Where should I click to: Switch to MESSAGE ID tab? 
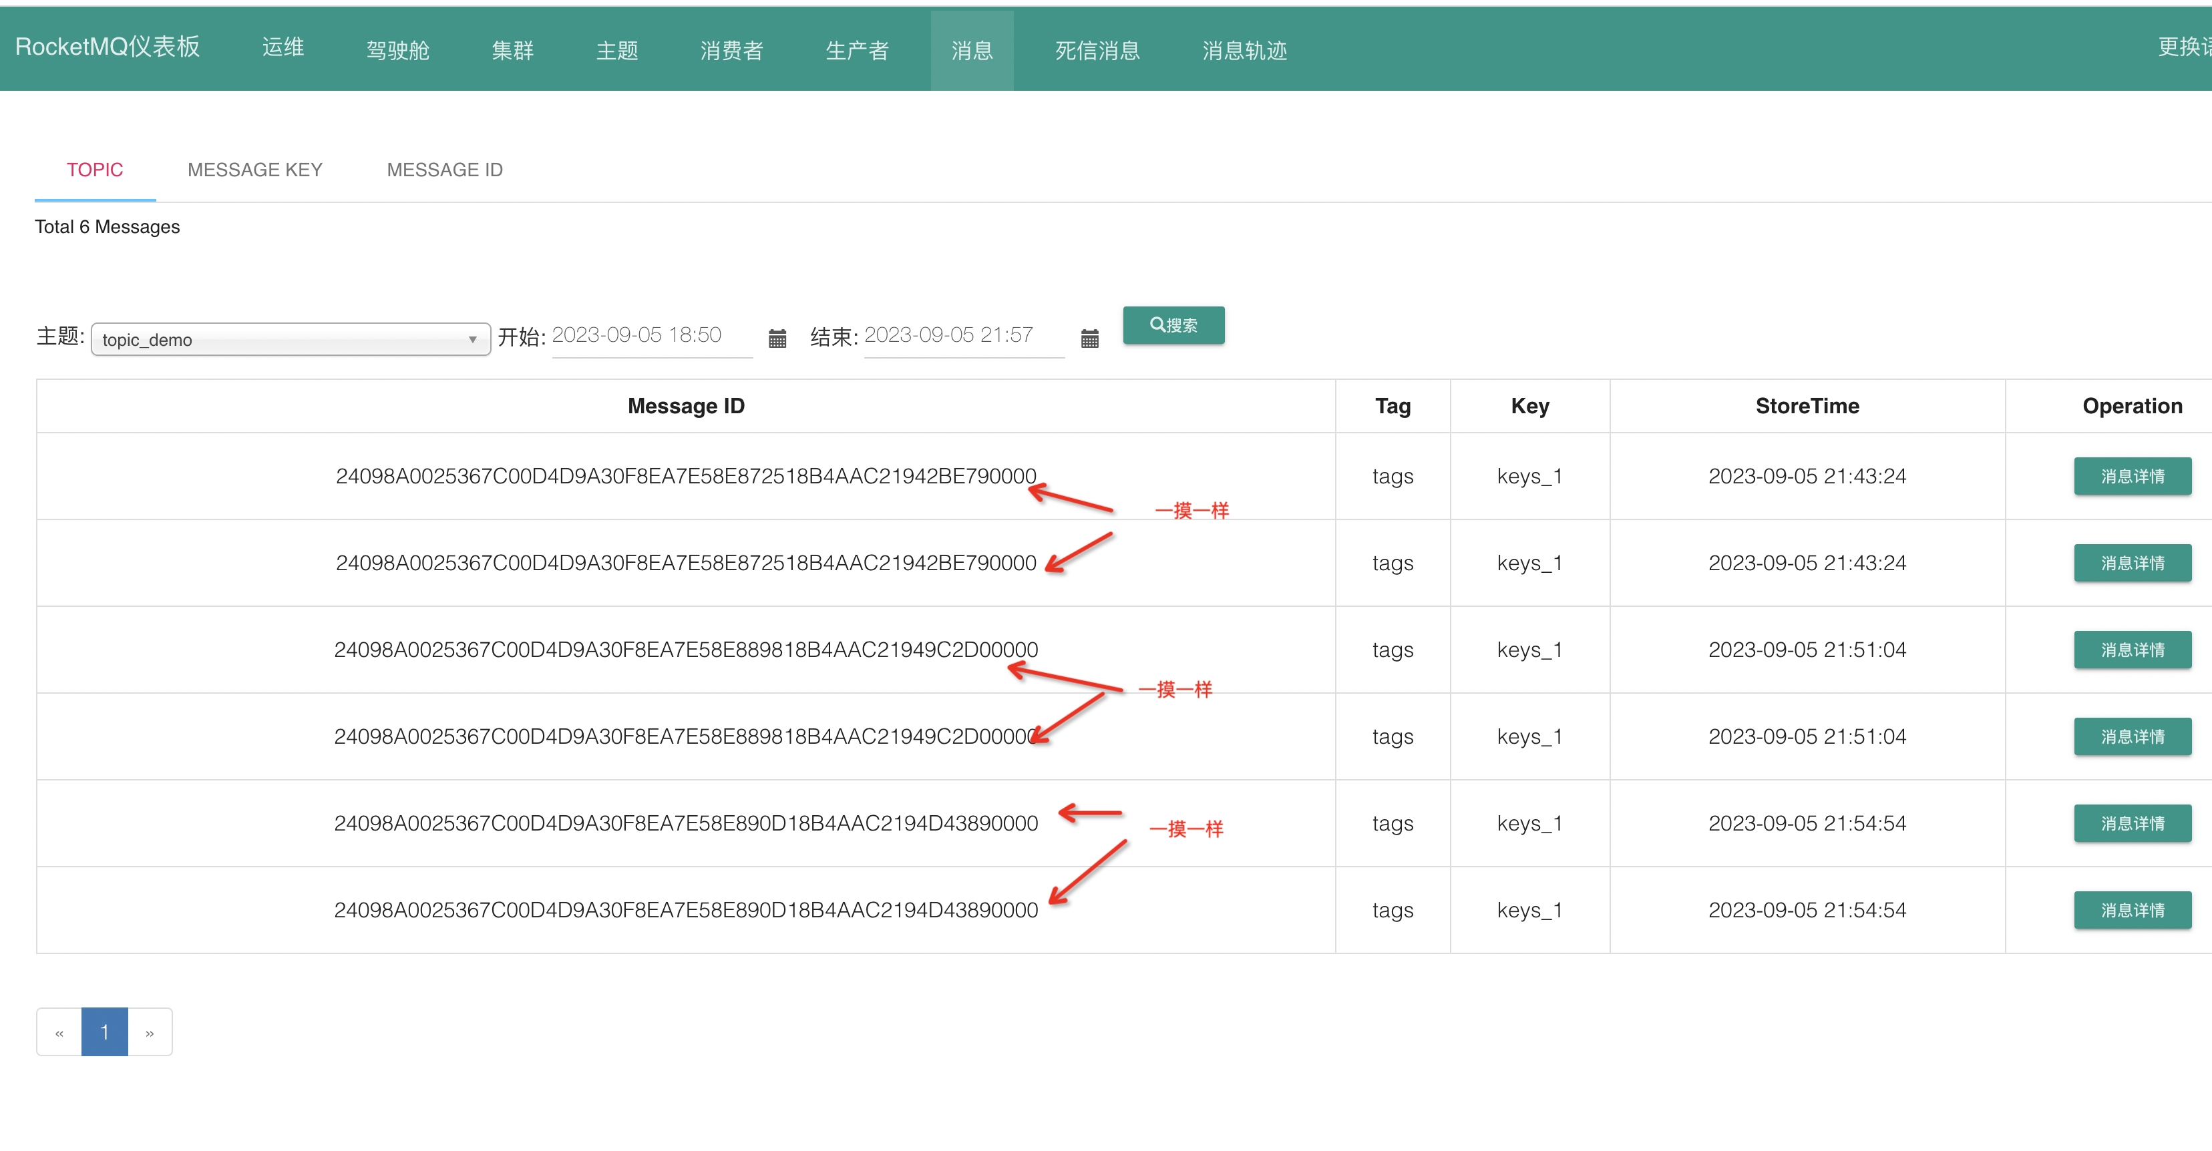(444, 170)
